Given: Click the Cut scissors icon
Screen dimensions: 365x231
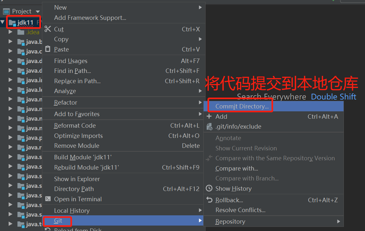Looking at the screenshot, I should tap(48, 29).
